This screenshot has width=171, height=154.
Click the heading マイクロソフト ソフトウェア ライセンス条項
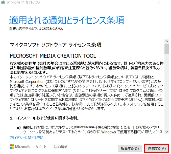click(56, 45)
